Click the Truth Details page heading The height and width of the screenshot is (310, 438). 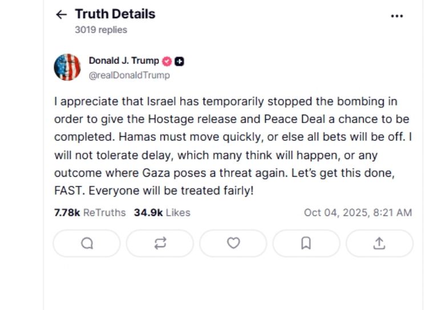coord(115,14)
